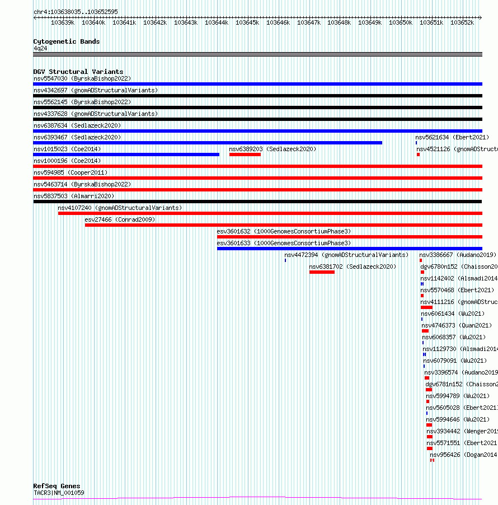The height and width of the screenshot is (505, 498).
Task: Click the 4q24 band label
Action: 40,48
